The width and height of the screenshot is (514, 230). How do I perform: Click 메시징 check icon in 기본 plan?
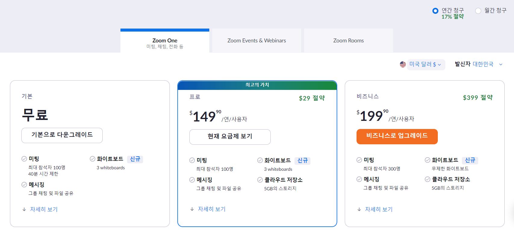24,185
